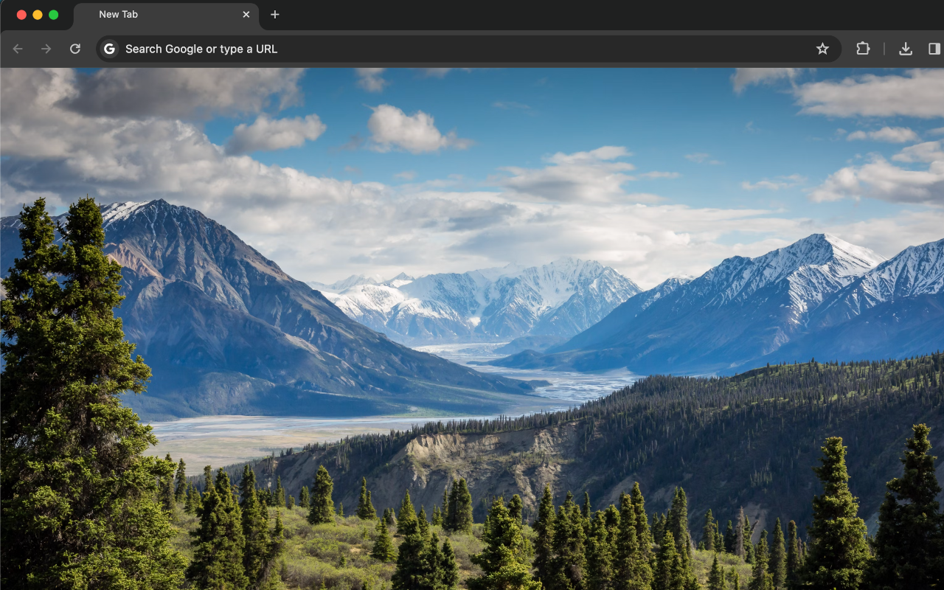Click the Google logo in the search bar

[x=108, y=49]
